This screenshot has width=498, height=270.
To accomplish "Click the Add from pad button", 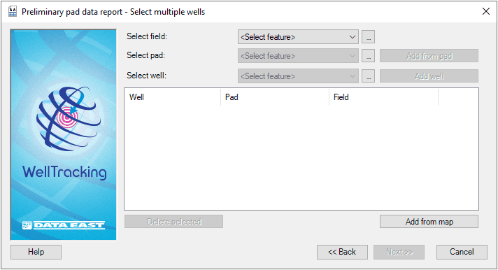I will coord(429,56).
